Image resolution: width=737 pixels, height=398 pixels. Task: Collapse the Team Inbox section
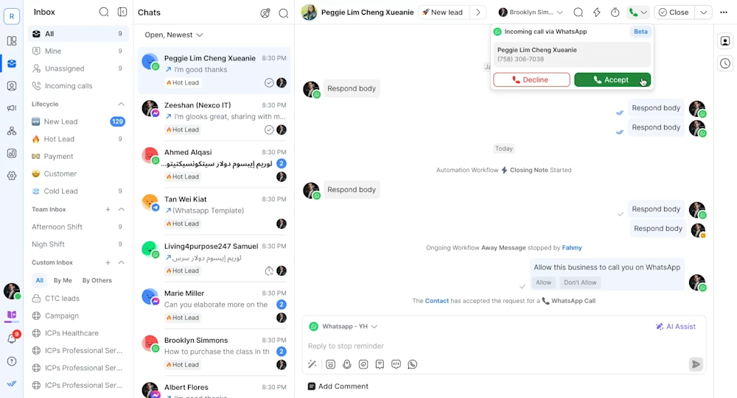click(122, 210)
